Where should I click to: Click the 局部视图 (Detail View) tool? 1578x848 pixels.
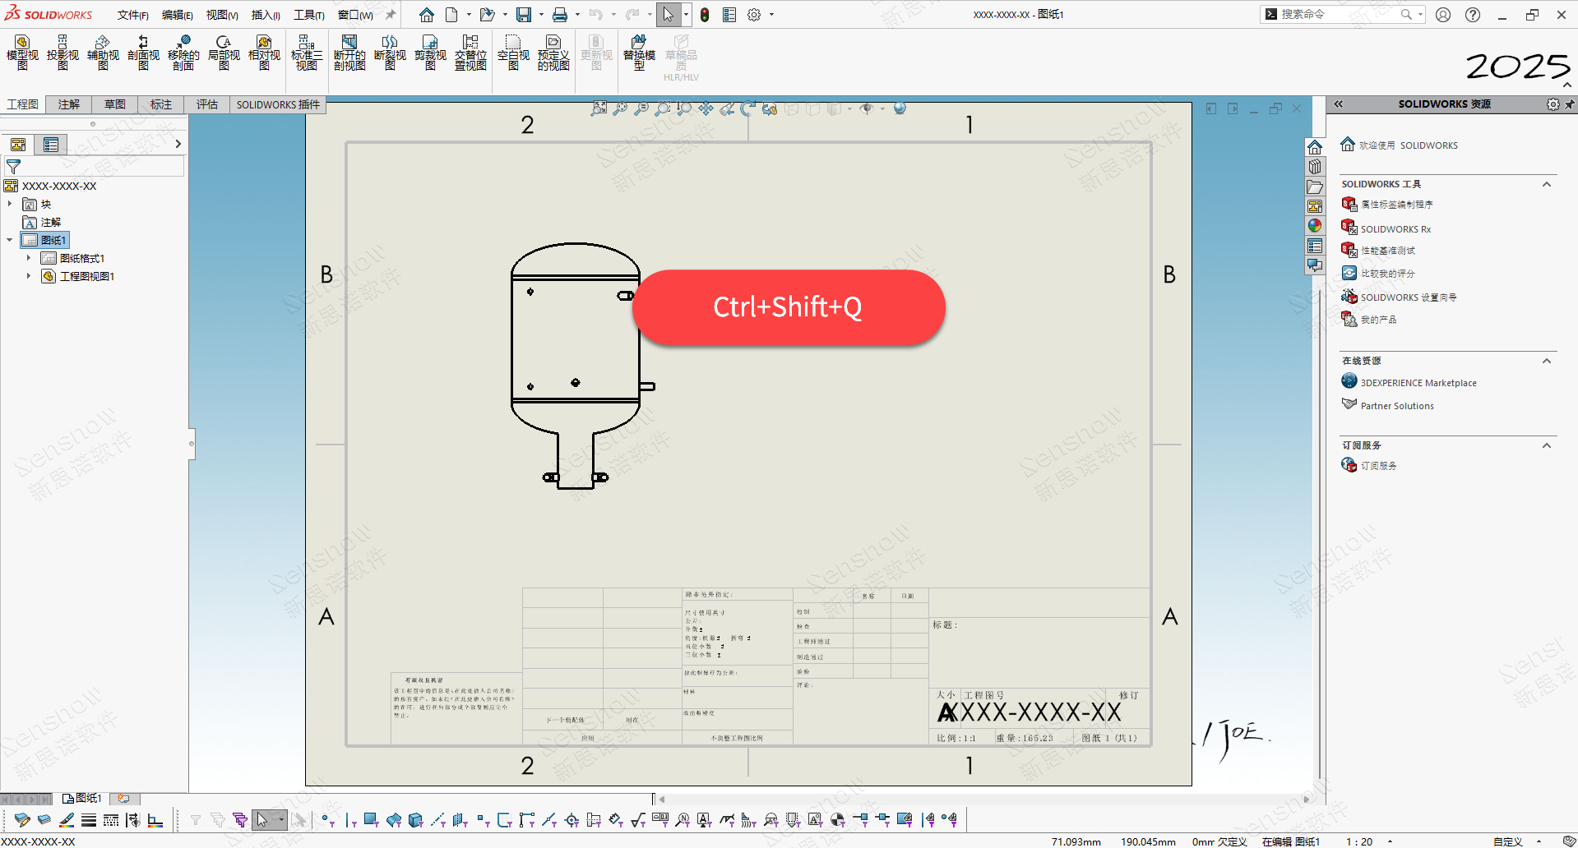pos(224,53)
